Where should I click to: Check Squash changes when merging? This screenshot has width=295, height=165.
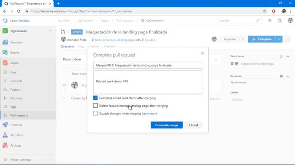click(x=95, y=113)
